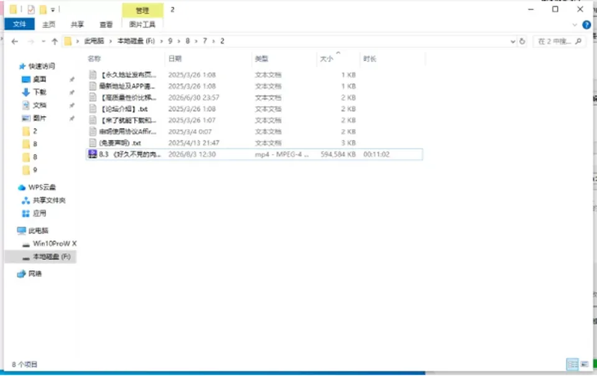Click the help question mark icon
The image size is (597, 376).
coord(586,25)
